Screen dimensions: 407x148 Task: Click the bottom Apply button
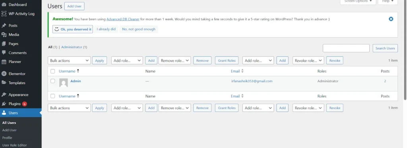pos(99,108)
